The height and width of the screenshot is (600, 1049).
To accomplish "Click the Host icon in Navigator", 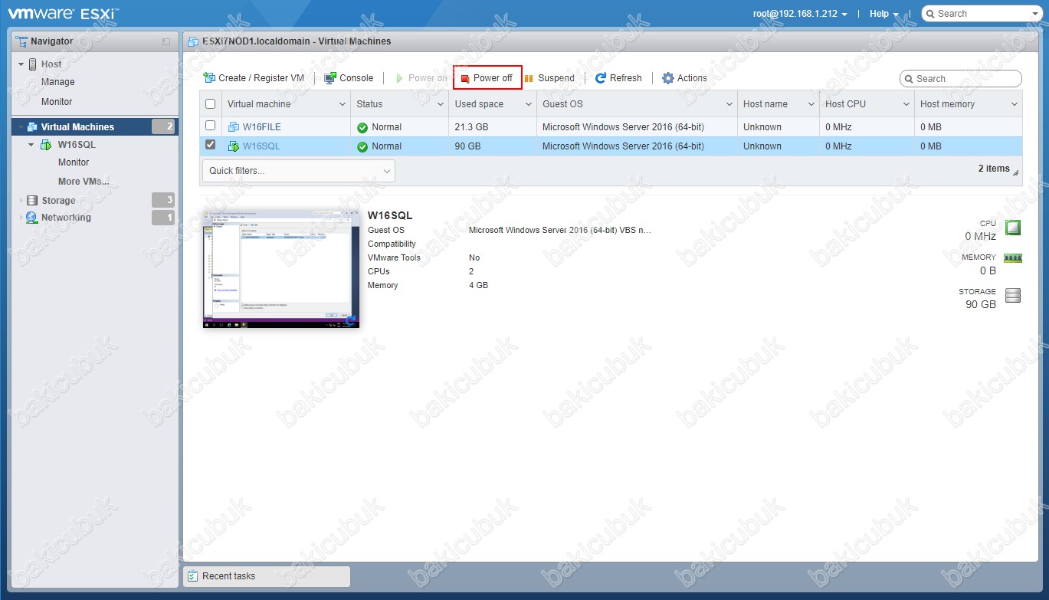I will pos(34,64).
